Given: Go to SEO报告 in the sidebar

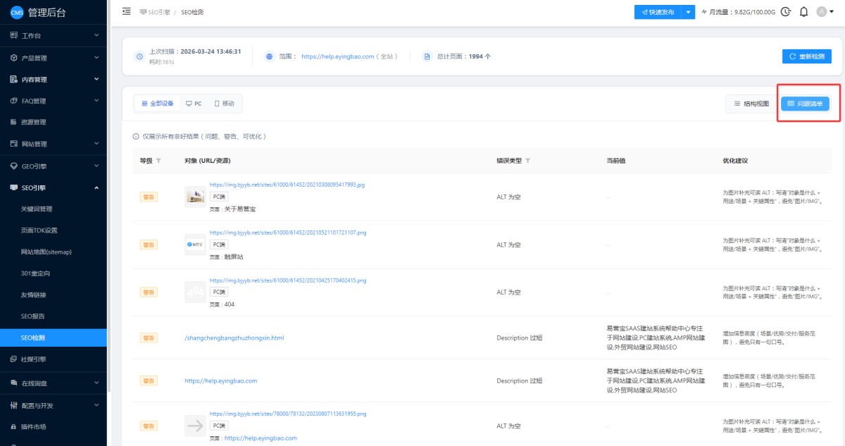Looking at the screenshot, I should [x=33, y=316].
